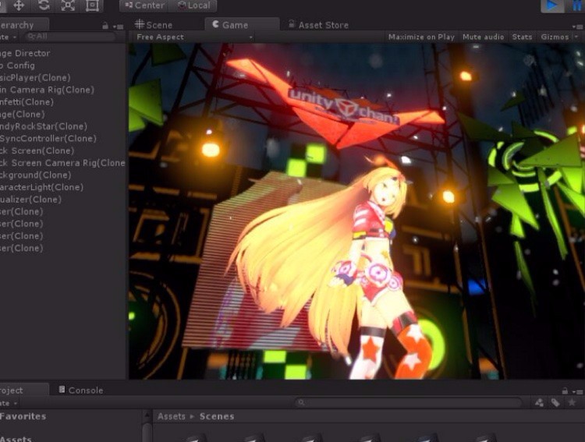The height and width of the screenshot is (442, 585).
Task: Open the Asset Store tab
Action: [318, 25]
